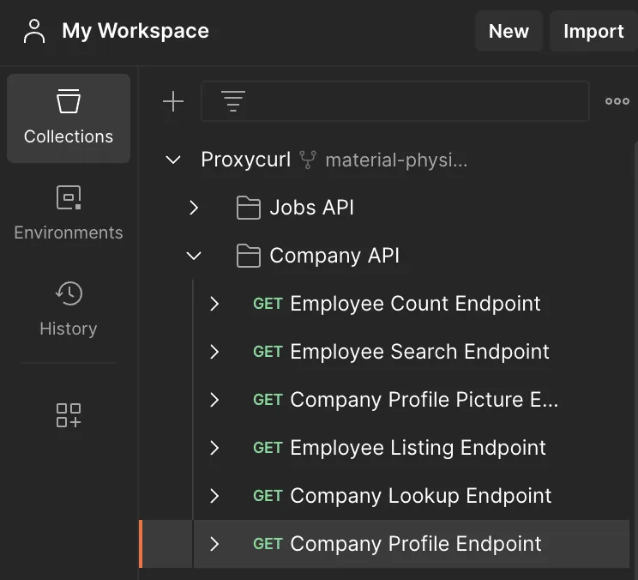This screenshot has width=638, height=580.
Task: Open the Company Profile Picture E... request
Action: [424, 400]
